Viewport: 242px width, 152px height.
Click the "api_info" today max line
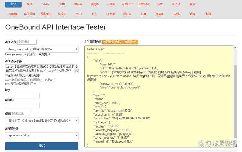tap(113, 111)
